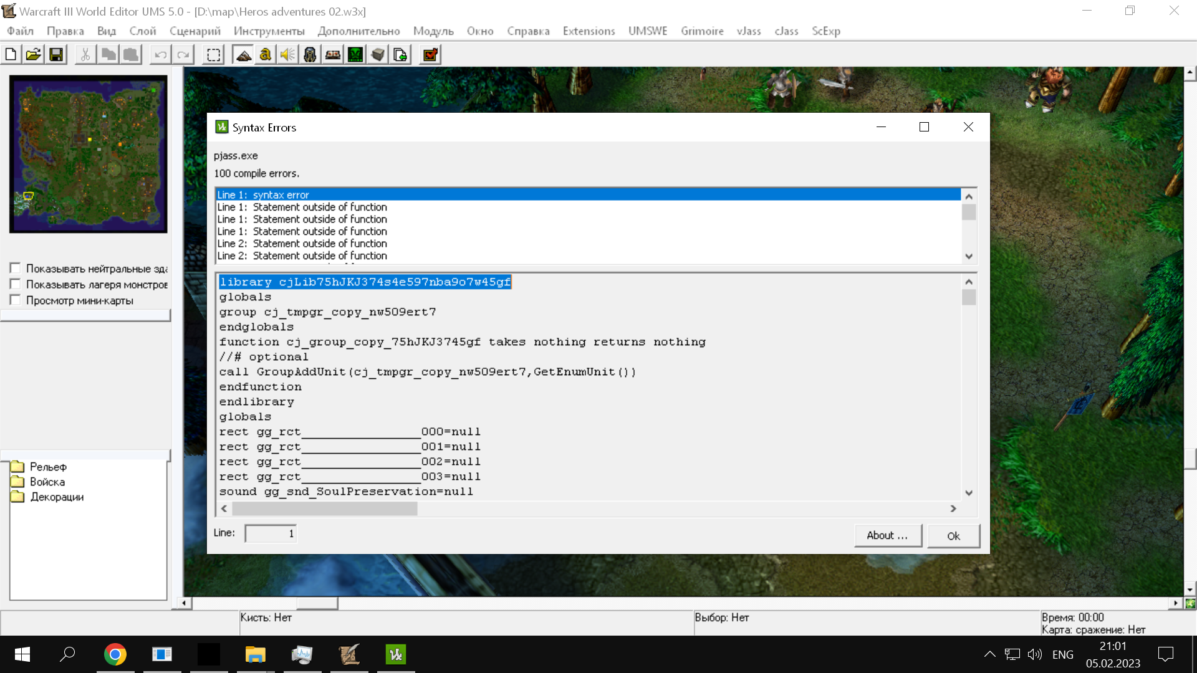Click the Line number input field

[271, 533]
